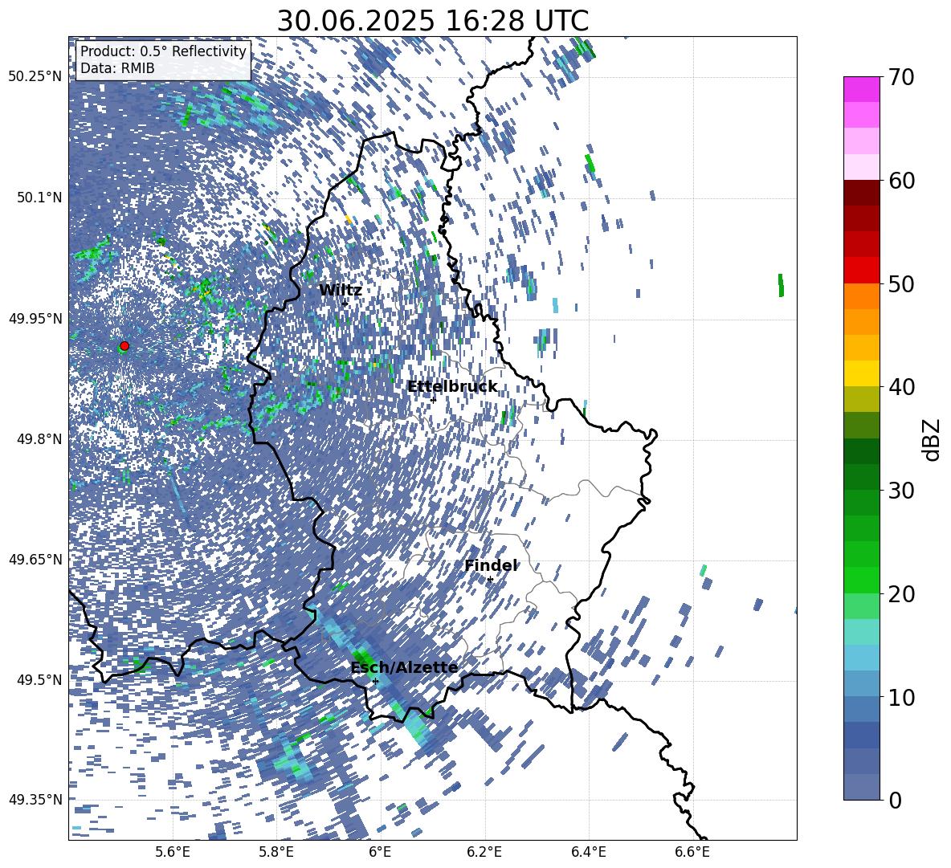The image size is (951, 868).
Task: Click the 49.5°N latitude label
Action: pos(39,680)
